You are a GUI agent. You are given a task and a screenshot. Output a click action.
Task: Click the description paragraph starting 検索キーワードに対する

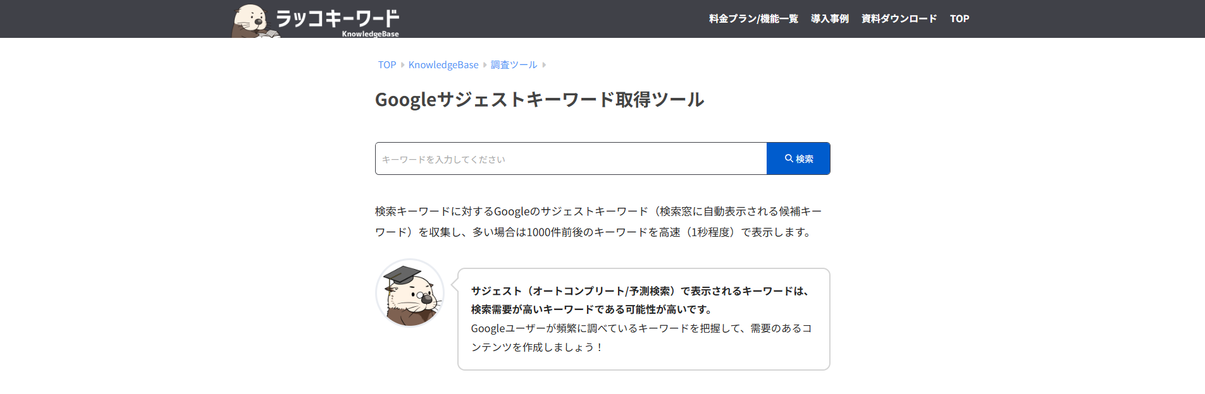tap(598, 222)
